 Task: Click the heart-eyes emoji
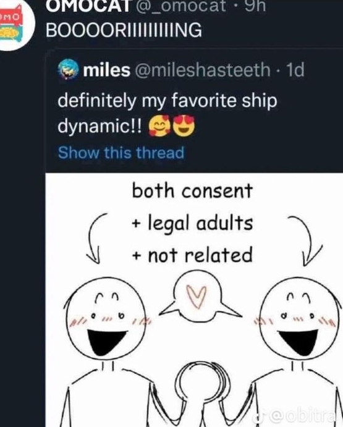[x=185, y=125]
